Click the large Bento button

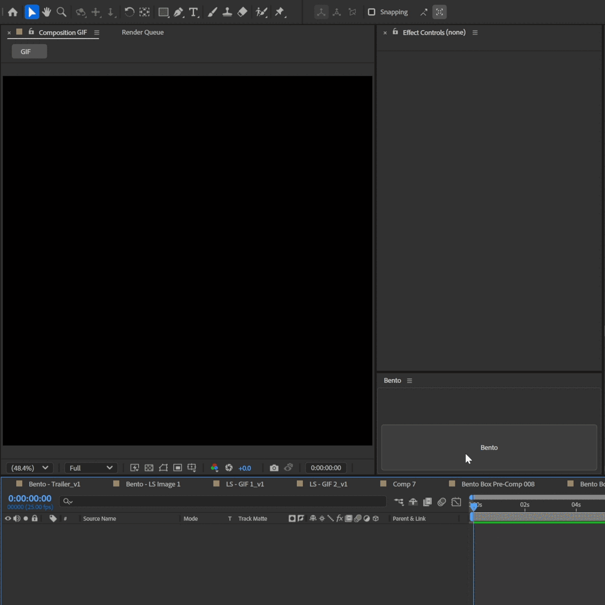pyautogui.click(x=489, y=447)
